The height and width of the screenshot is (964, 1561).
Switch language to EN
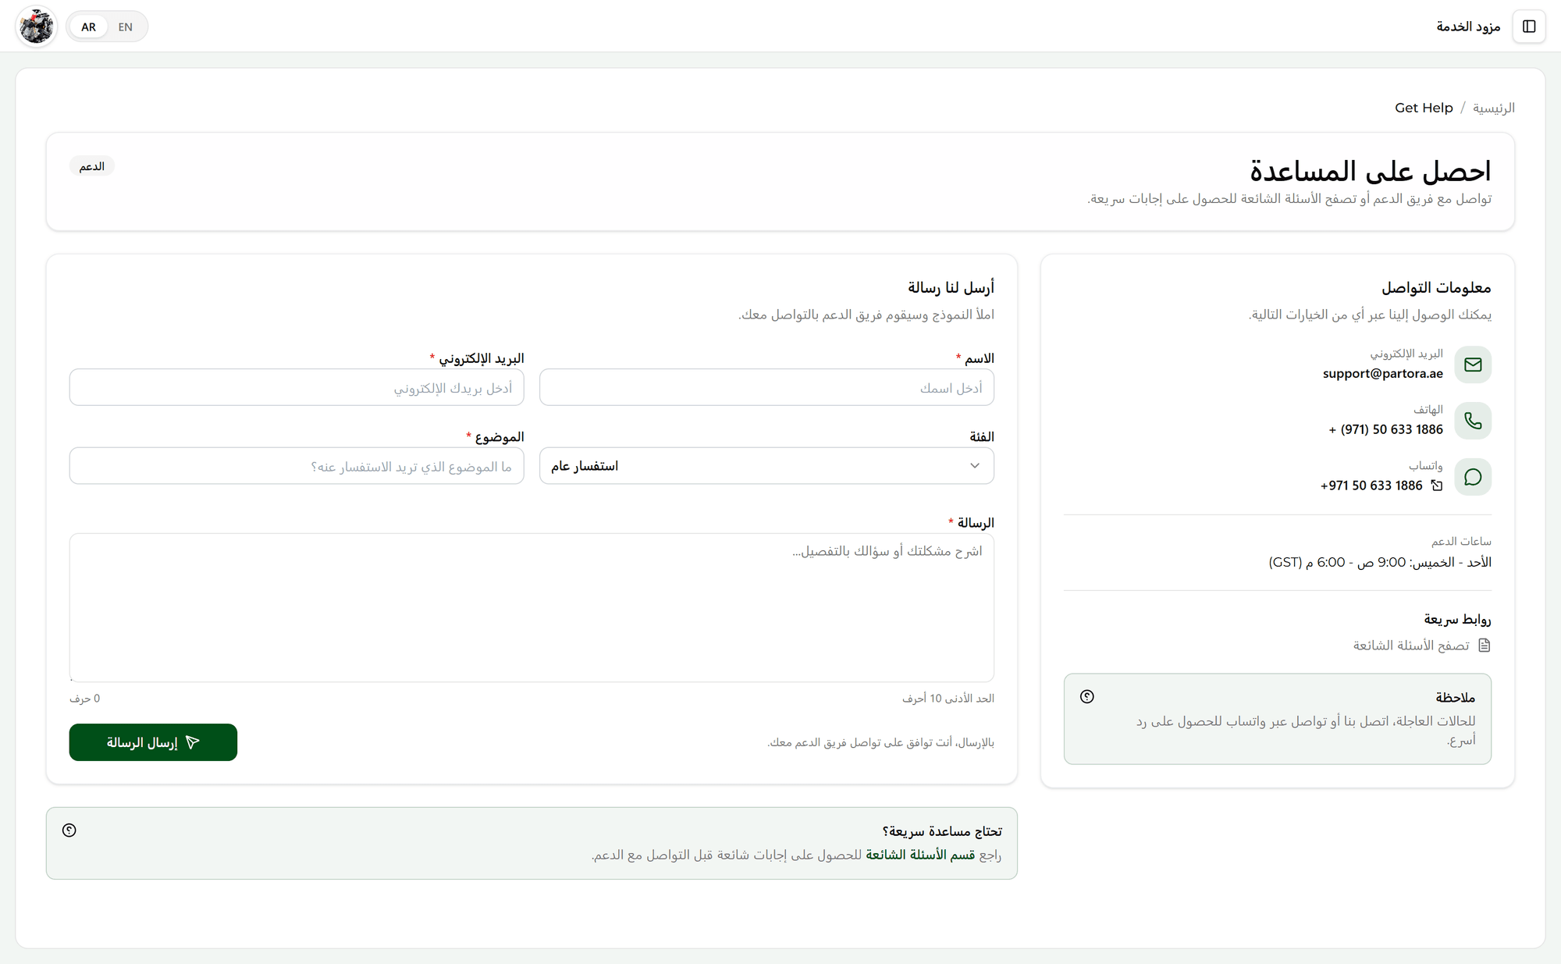pyautogui.click(x=126, y=27)
